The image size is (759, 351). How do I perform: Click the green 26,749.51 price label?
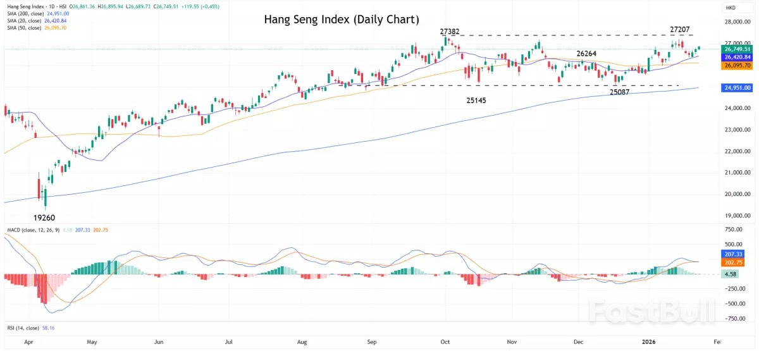click(x=737, y=49)
